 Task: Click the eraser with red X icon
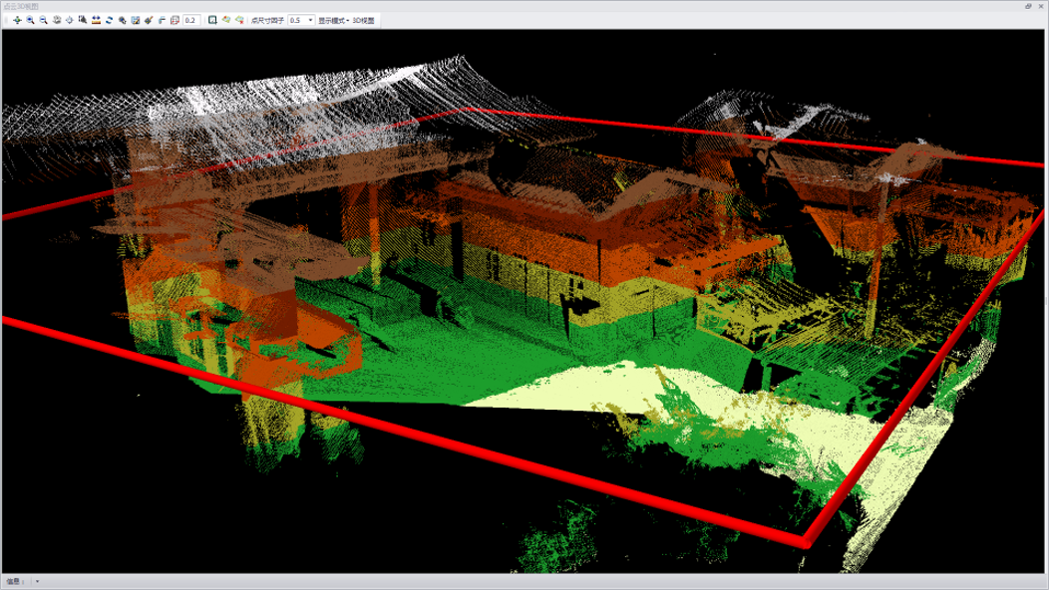click(x=239, y=20)
